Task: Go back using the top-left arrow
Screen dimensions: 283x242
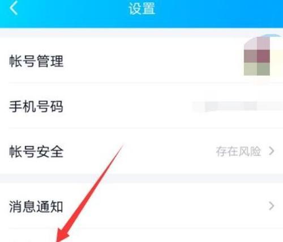Action: tap(14, 8)
